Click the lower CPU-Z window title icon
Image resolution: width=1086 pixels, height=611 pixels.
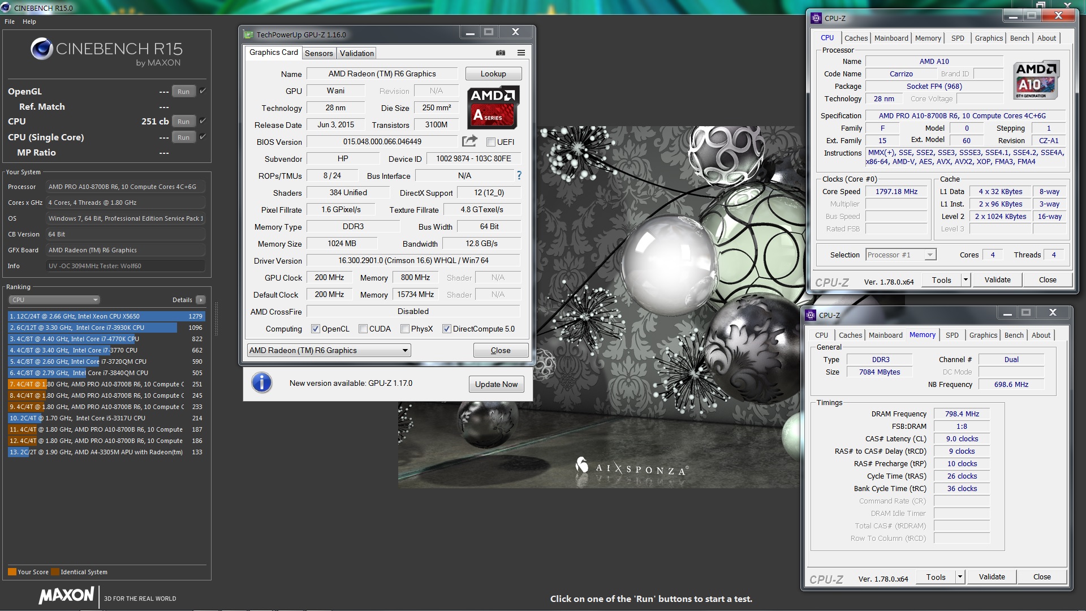coord(811,315)
